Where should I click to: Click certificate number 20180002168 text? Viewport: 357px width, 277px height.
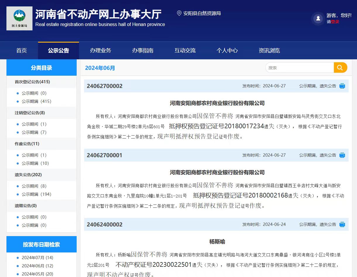click(x=268, y=195)
